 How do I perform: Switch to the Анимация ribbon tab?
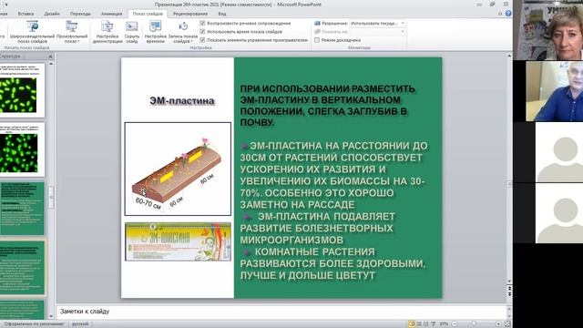111,14
